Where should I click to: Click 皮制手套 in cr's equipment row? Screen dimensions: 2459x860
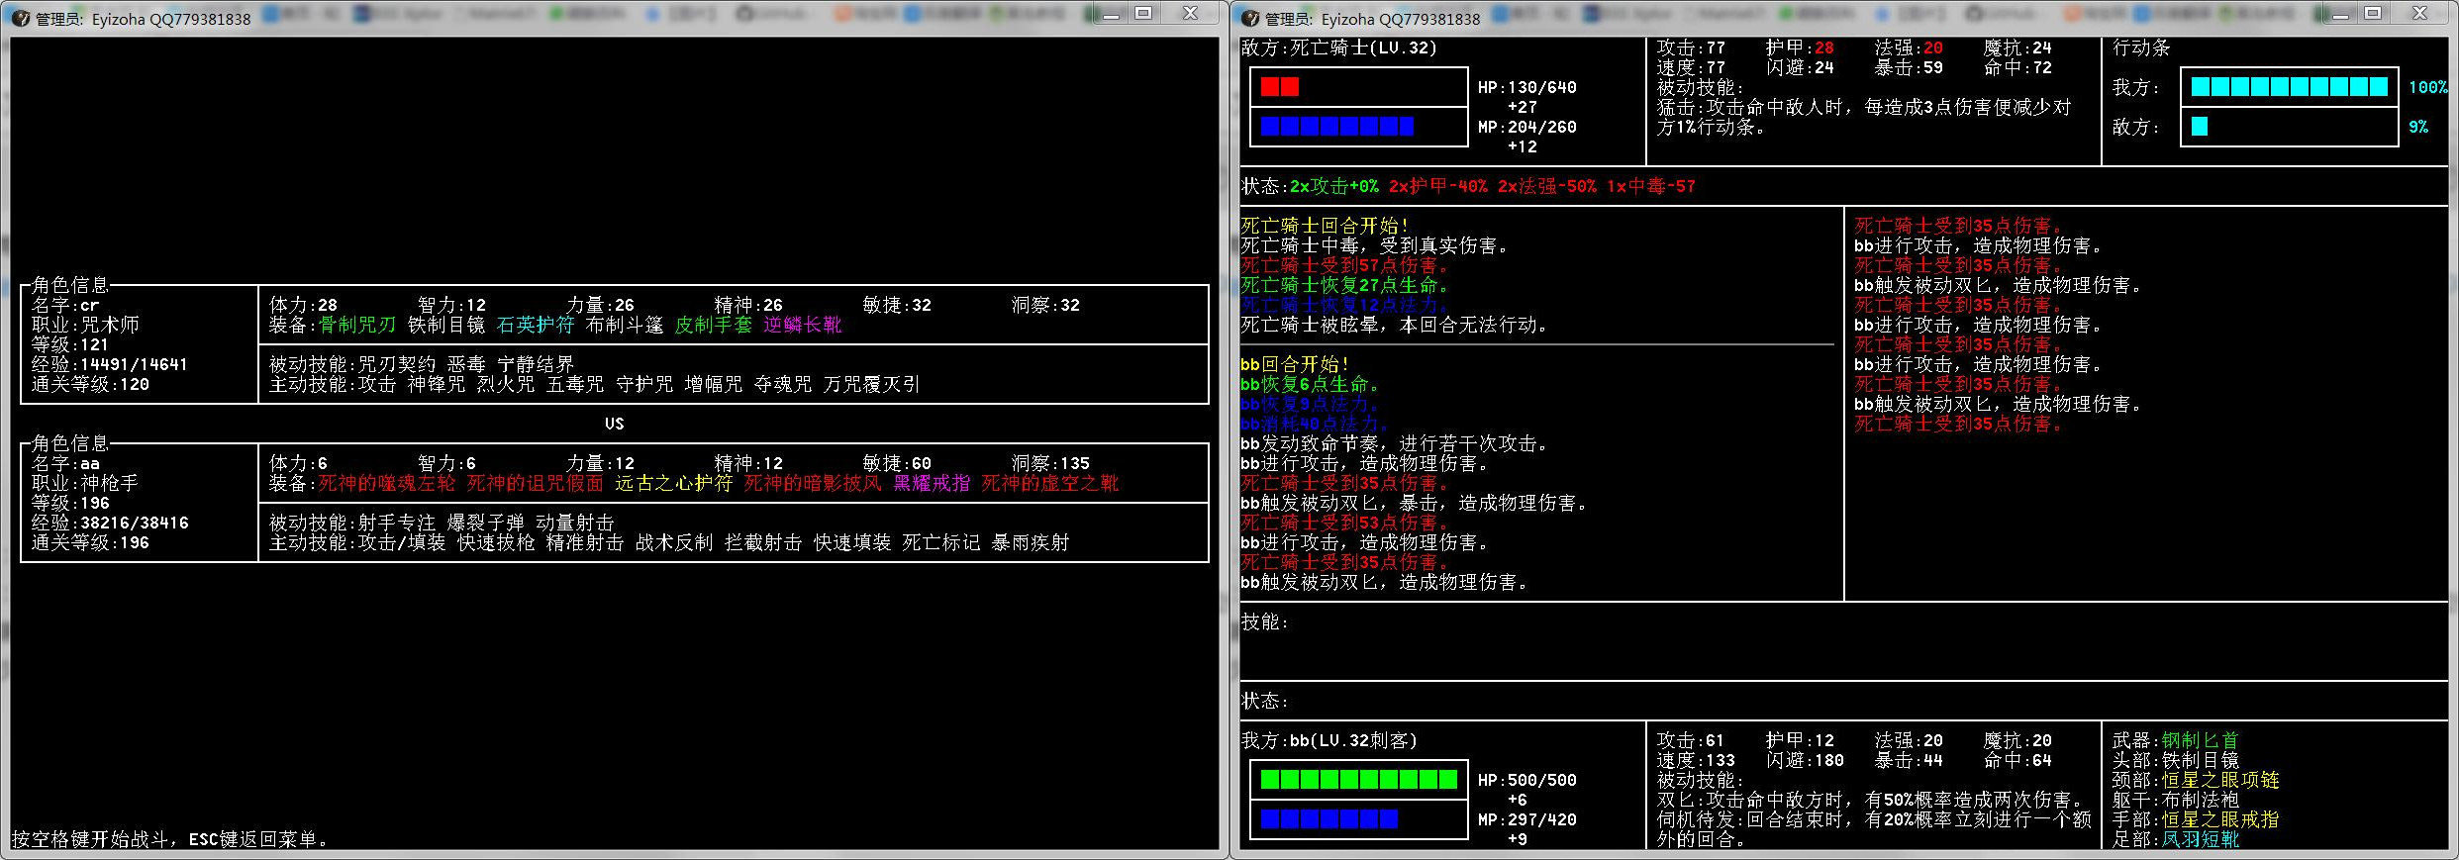tap(714, 325)
